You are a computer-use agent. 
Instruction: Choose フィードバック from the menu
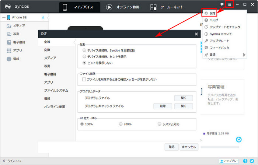[x=217, y=48]
